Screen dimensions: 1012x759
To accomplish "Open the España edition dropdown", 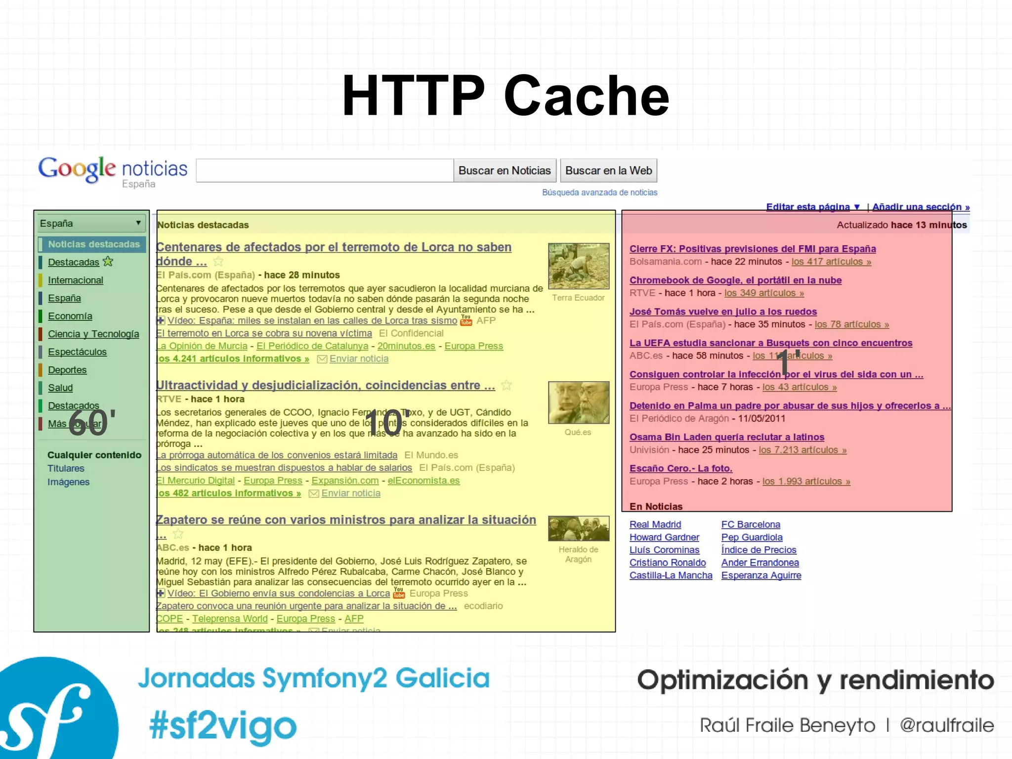I will click(91, 223).
